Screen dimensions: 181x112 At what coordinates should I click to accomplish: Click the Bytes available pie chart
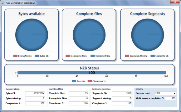click(x=32, y=35)
